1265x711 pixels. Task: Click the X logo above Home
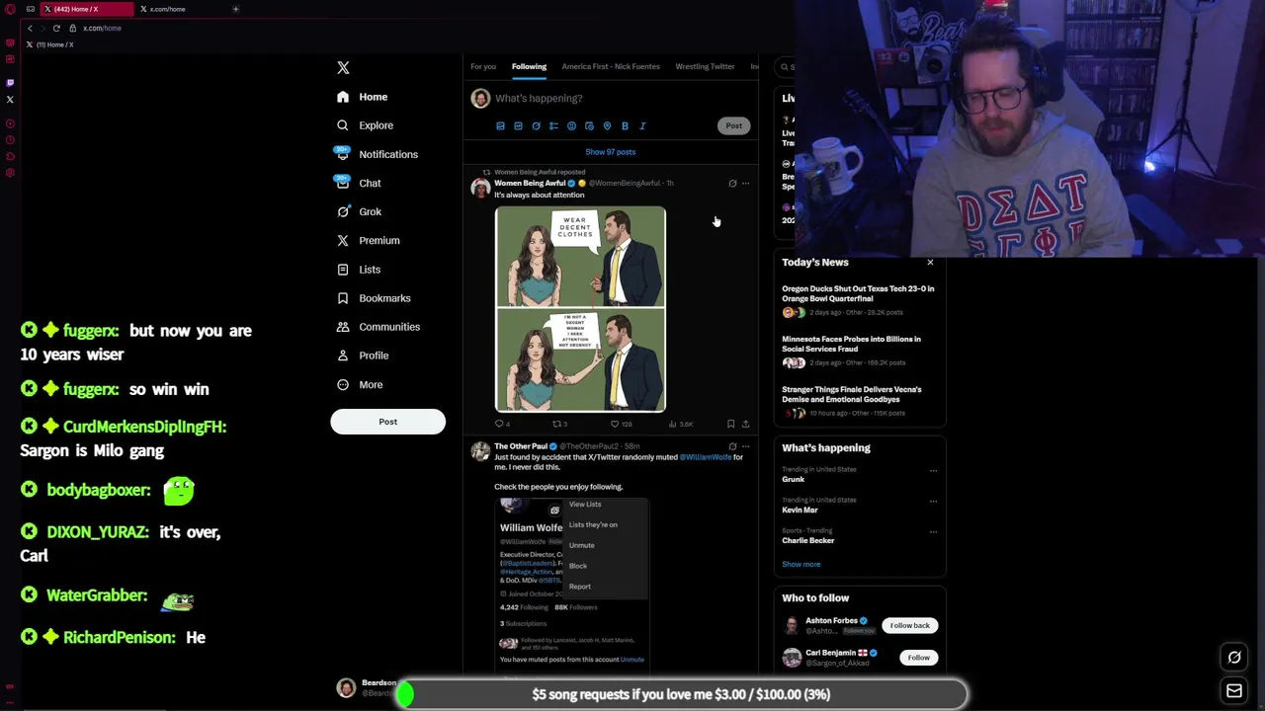point(343,68)
